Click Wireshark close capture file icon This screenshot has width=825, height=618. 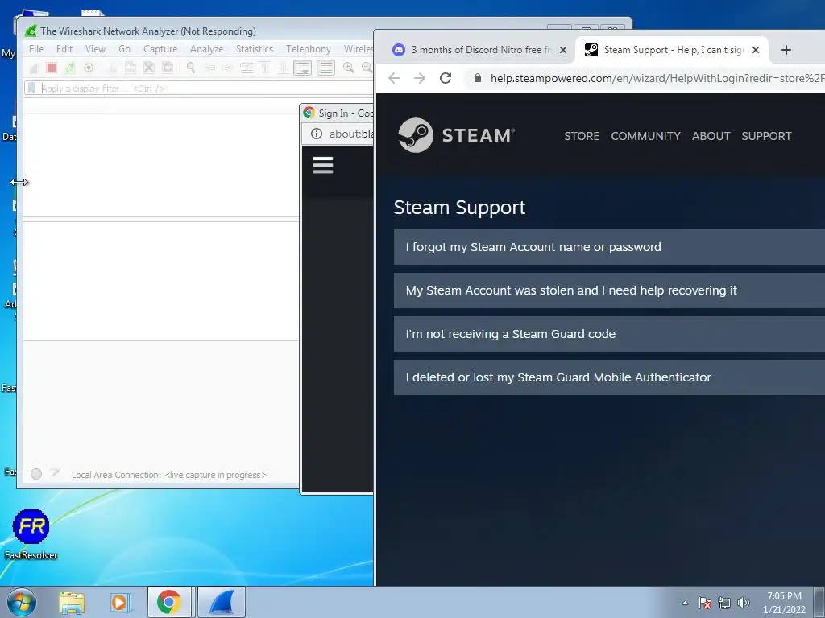pyautogui.click(x=149, y=68)
